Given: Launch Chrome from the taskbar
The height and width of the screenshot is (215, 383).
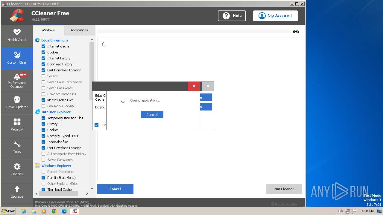Looking at the screenshot, I should point(54,211).
